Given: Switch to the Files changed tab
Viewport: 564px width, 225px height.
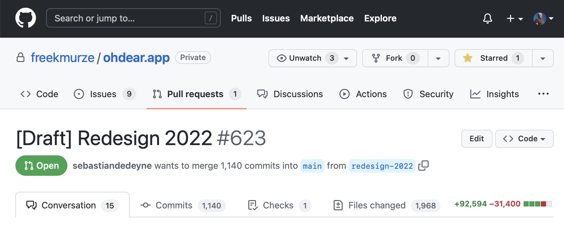Looking at the screenshot, I should coord(387,205).
